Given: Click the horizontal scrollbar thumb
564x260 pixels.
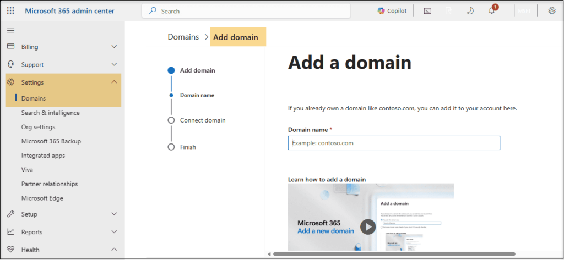Looking at the screenshot, I should click(x=394, y=254).
